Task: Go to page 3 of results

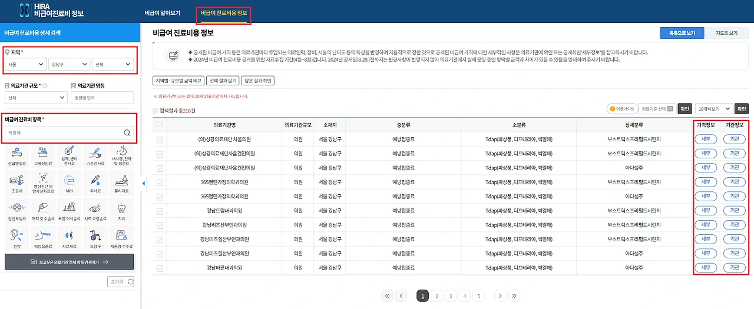Action: click(x=451, y=295)
